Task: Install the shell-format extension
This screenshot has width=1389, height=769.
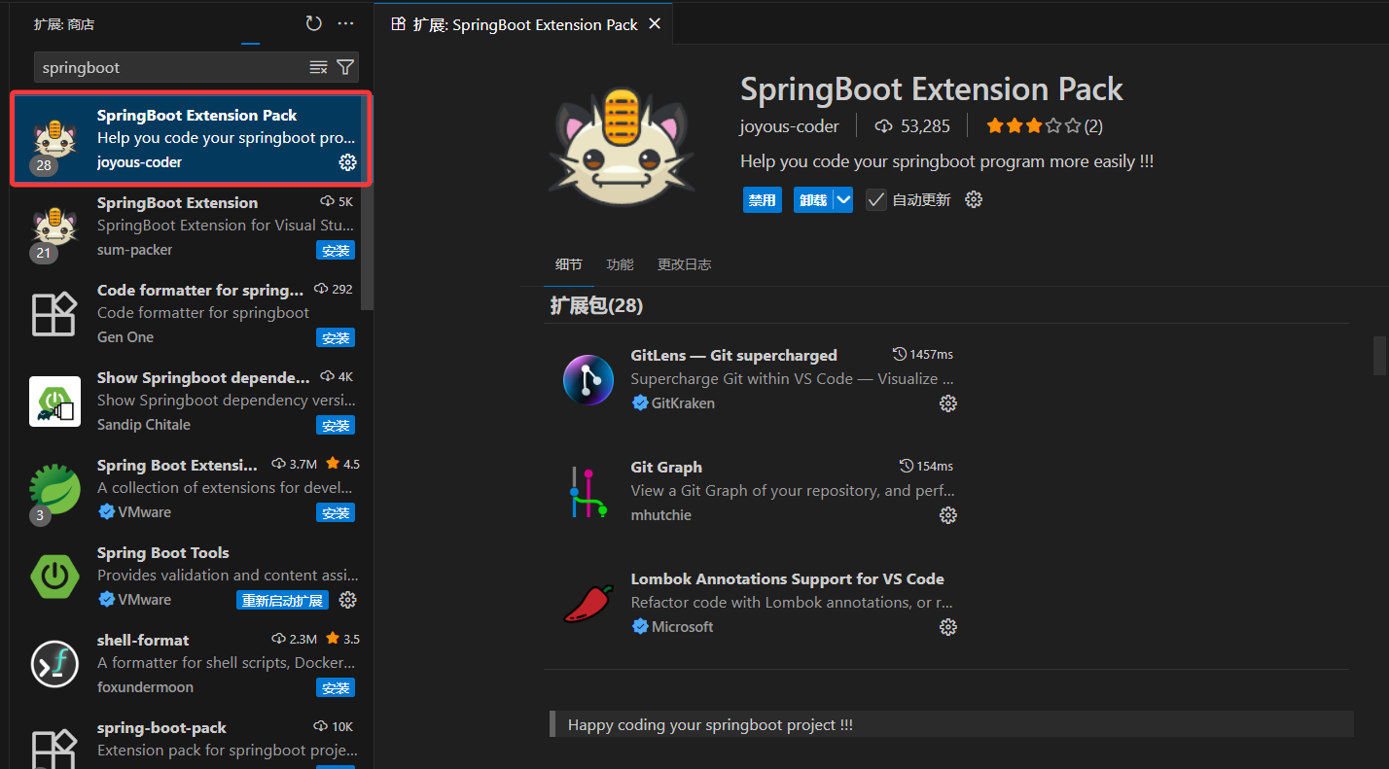Action: click(x=336, y=688)
